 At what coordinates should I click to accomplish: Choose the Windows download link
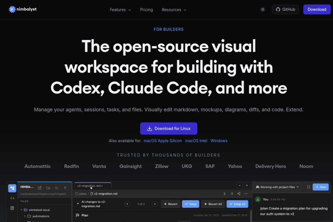219,141
